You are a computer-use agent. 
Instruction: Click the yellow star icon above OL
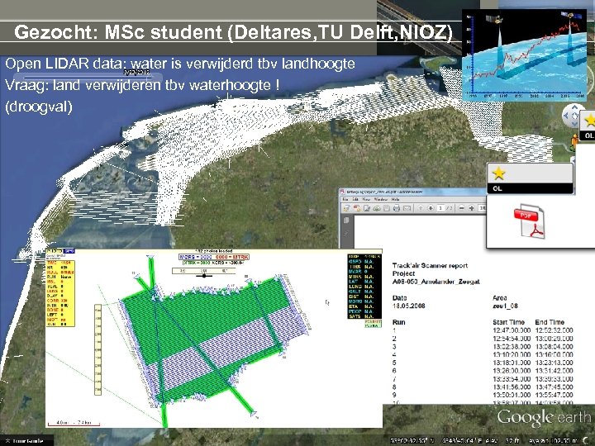498,173
